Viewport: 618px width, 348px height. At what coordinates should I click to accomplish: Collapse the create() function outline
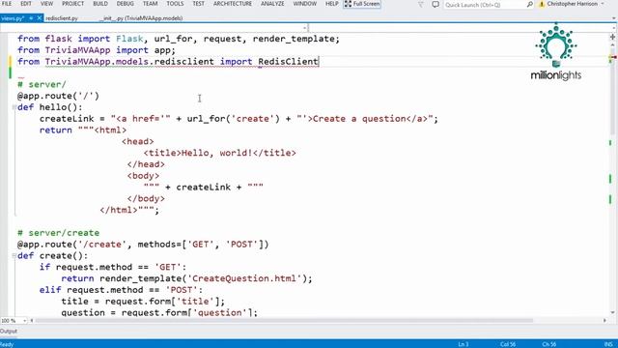click(x=14, y=255)
